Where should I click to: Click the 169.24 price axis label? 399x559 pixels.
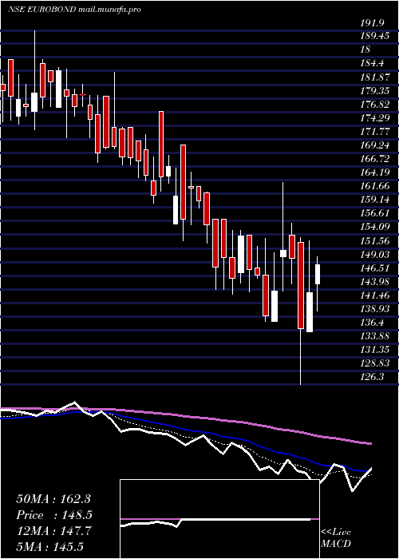coord(375,145)
